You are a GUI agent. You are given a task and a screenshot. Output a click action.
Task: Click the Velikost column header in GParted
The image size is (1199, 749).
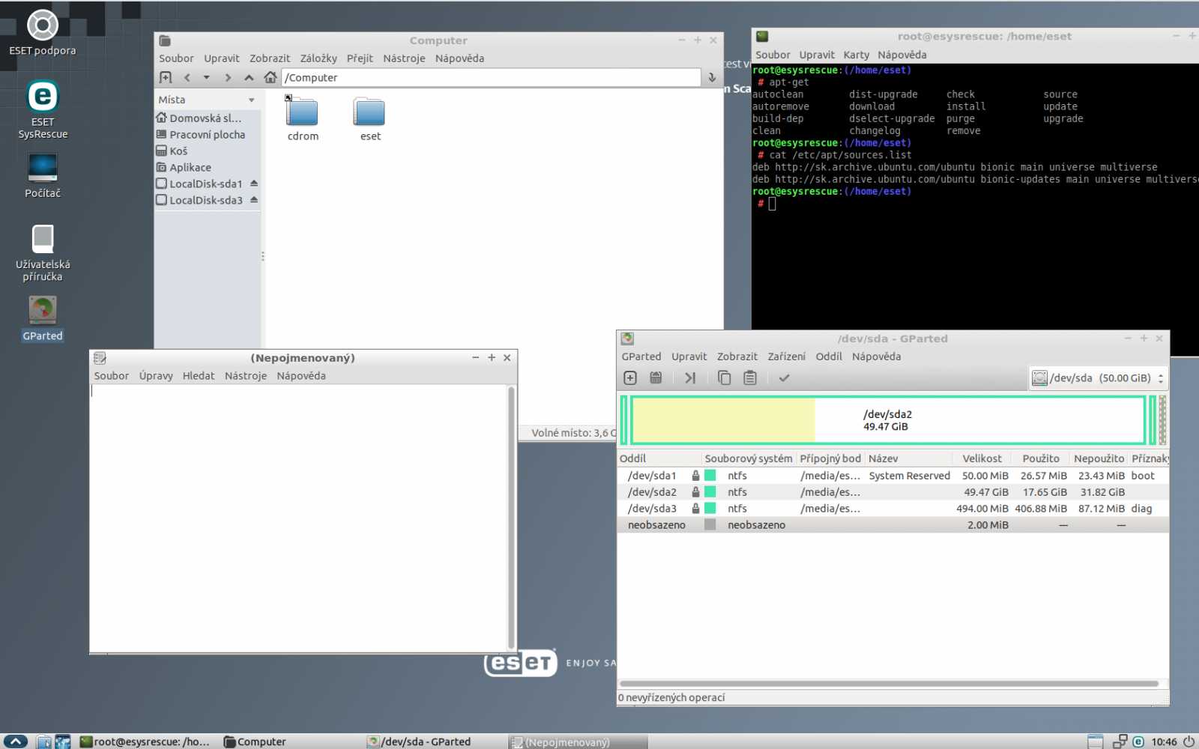tap(982, 458)
